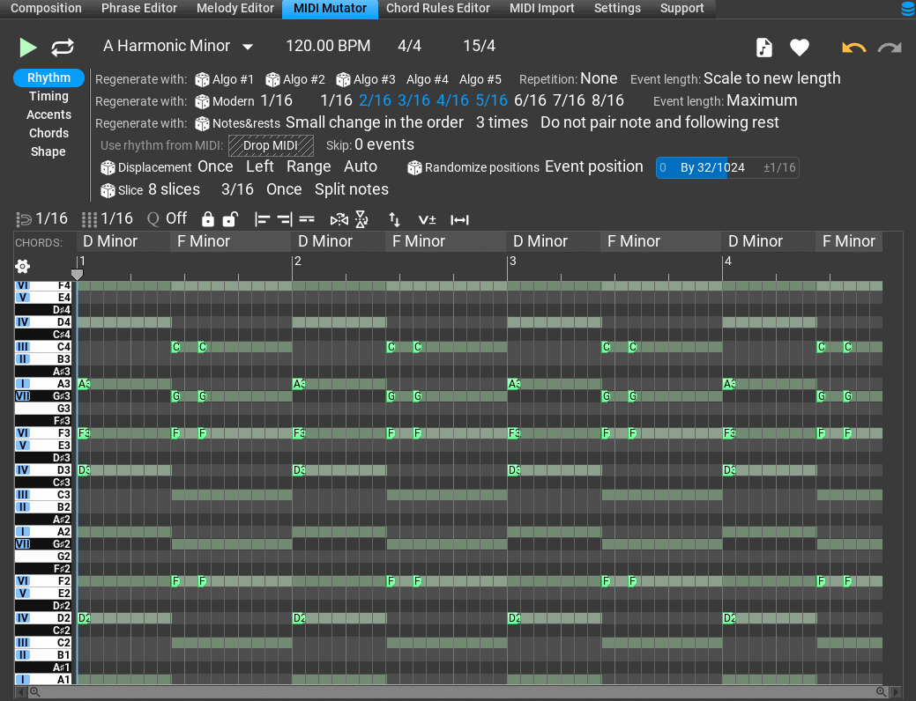Toggle the 5/16 duration option

(x=491, y=101)
